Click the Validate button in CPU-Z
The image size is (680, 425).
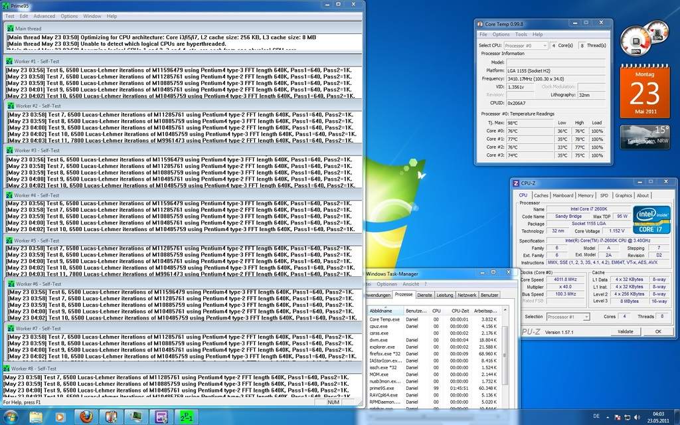625,331
